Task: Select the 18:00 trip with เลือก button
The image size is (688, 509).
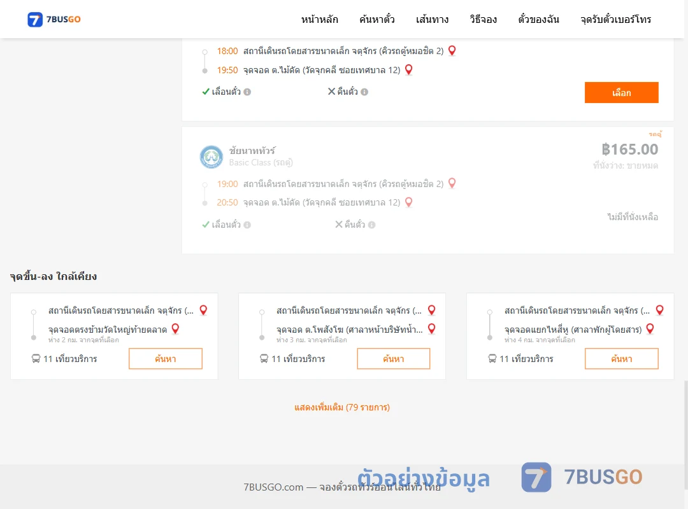Action: (x=621, y=92)
